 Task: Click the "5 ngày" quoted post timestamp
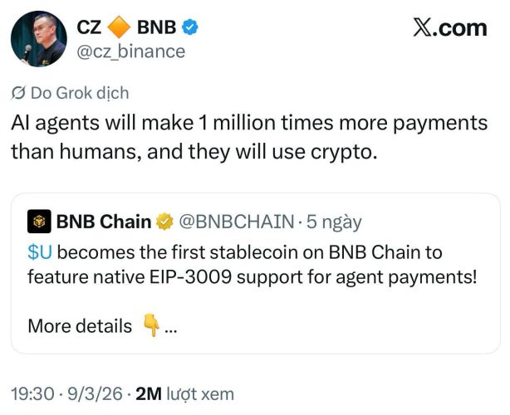[334, 222]
